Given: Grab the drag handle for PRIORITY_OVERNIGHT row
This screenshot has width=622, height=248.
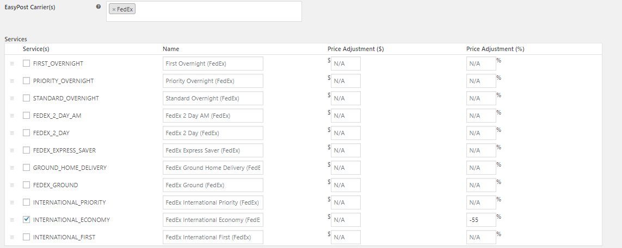Looking at the screenshot, I should (12, 81).
